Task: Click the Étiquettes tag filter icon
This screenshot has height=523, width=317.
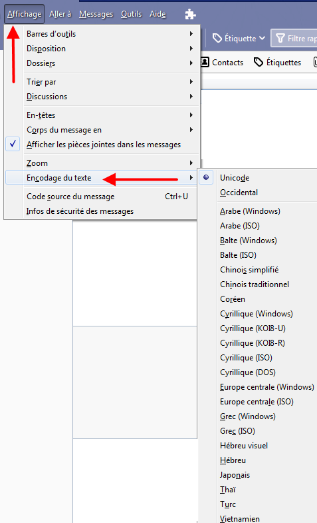Action: (x=259, y=62)
